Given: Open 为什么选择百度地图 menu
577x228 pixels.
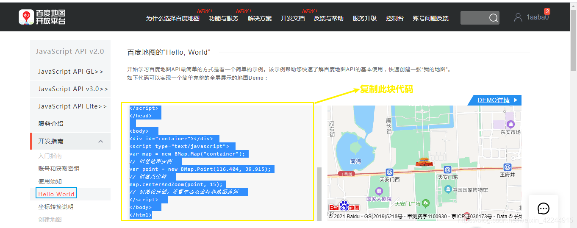Looking at the screenshot, I should 173,18.
